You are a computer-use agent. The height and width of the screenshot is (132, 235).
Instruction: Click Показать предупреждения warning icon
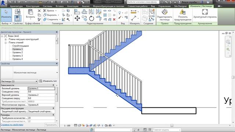[x=183, y=12]
